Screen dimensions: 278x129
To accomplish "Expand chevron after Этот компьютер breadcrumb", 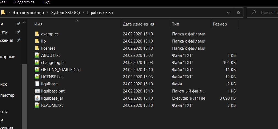I will [47, 13].
